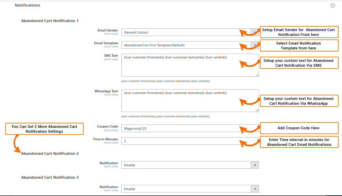Click the Notifications section title
The width and height of the screenshot is (342, 196).
tap(28, 5)
